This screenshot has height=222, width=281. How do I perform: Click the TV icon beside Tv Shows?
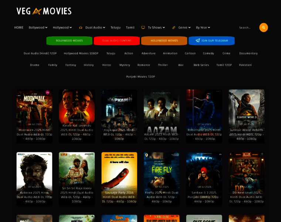(x=143, y=27)
